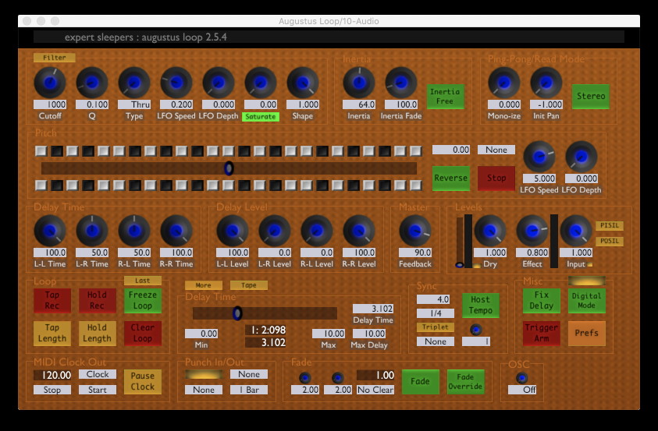Toggle the Triplet button
Image resolution: width=658 pixels, height=431 pixels.
pos(436,327)
